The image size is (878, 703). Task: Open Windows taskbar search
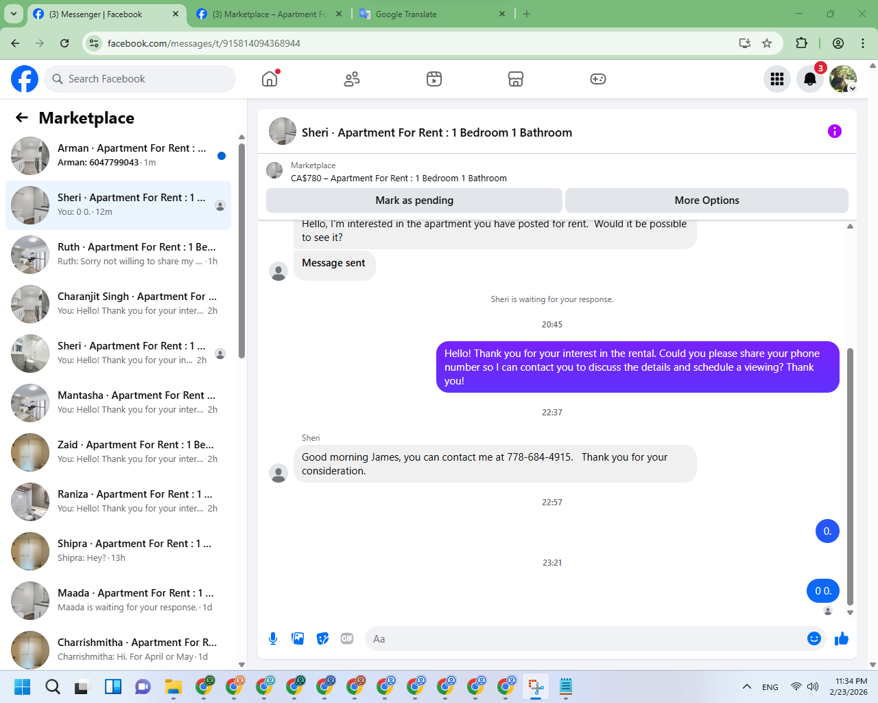[53, 686]
